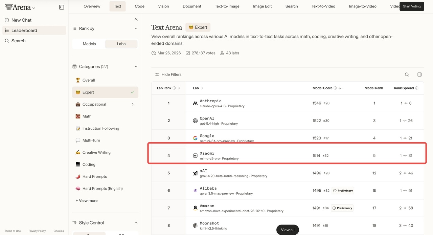The height and width of the screenshot is (235, 433).
Task: Click the Lab Rank info icon
Action: [174, 88]
